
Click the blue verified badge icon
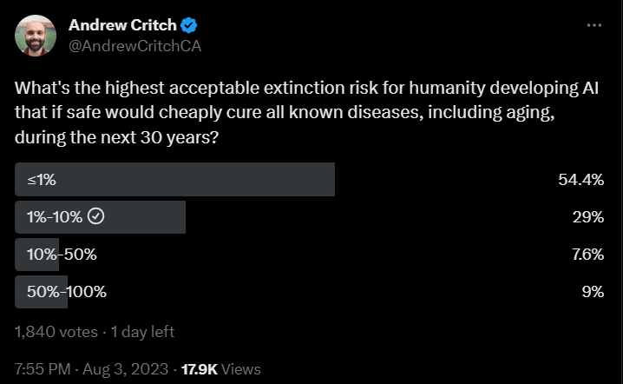click(187, 26)
